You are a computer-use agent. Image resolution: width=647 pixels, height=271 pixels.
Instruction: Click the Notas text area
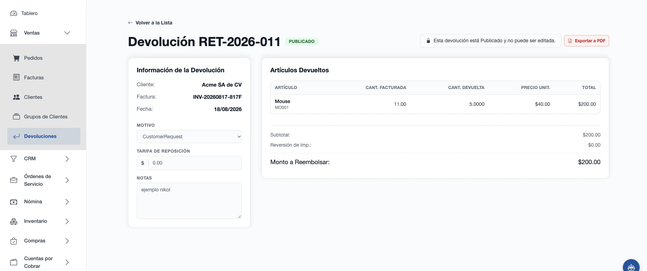(x=189, y=201)
